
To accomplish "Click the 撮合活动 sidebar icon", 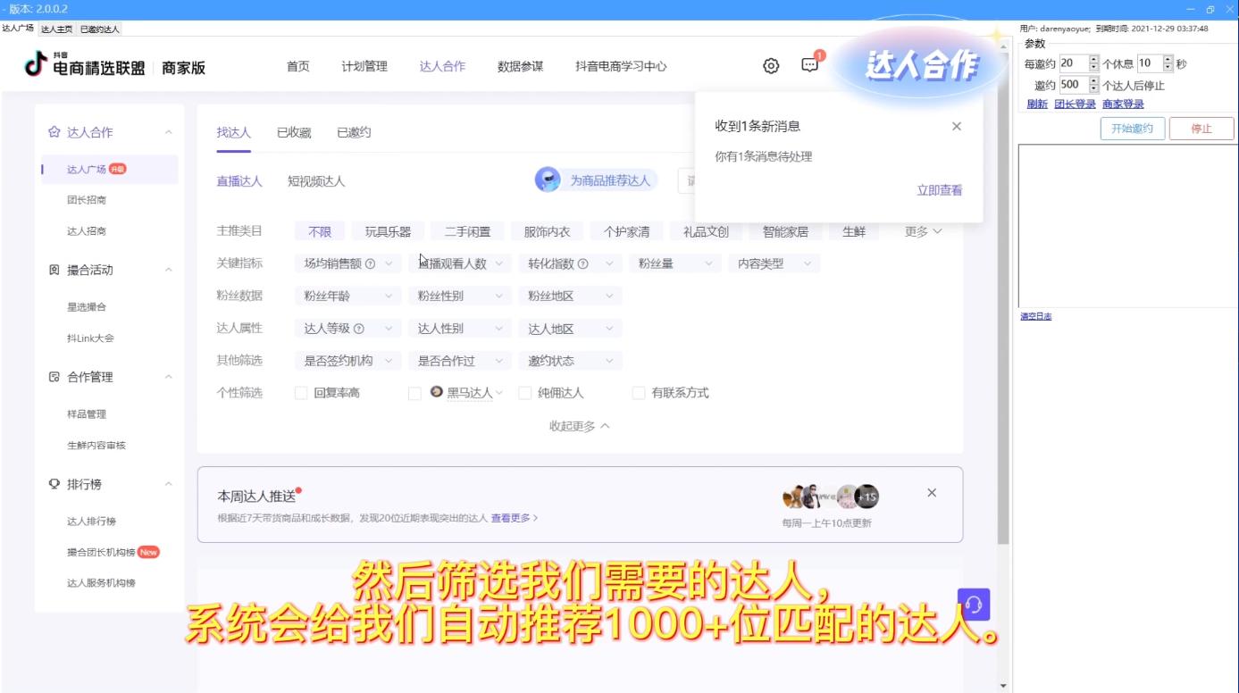I will pos(56,270).
